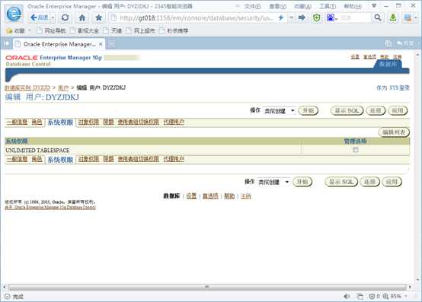Image resolution: width=422 pixels, height=302 pixels.
Task: Switch to the top 对象权限 tab
Action: click(x=88, y=122)
